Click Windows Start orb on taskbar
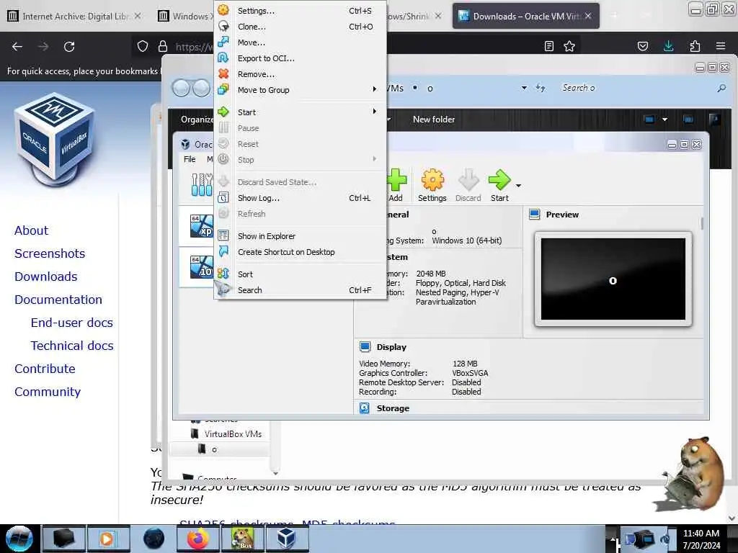 click(x=19, y=539)
